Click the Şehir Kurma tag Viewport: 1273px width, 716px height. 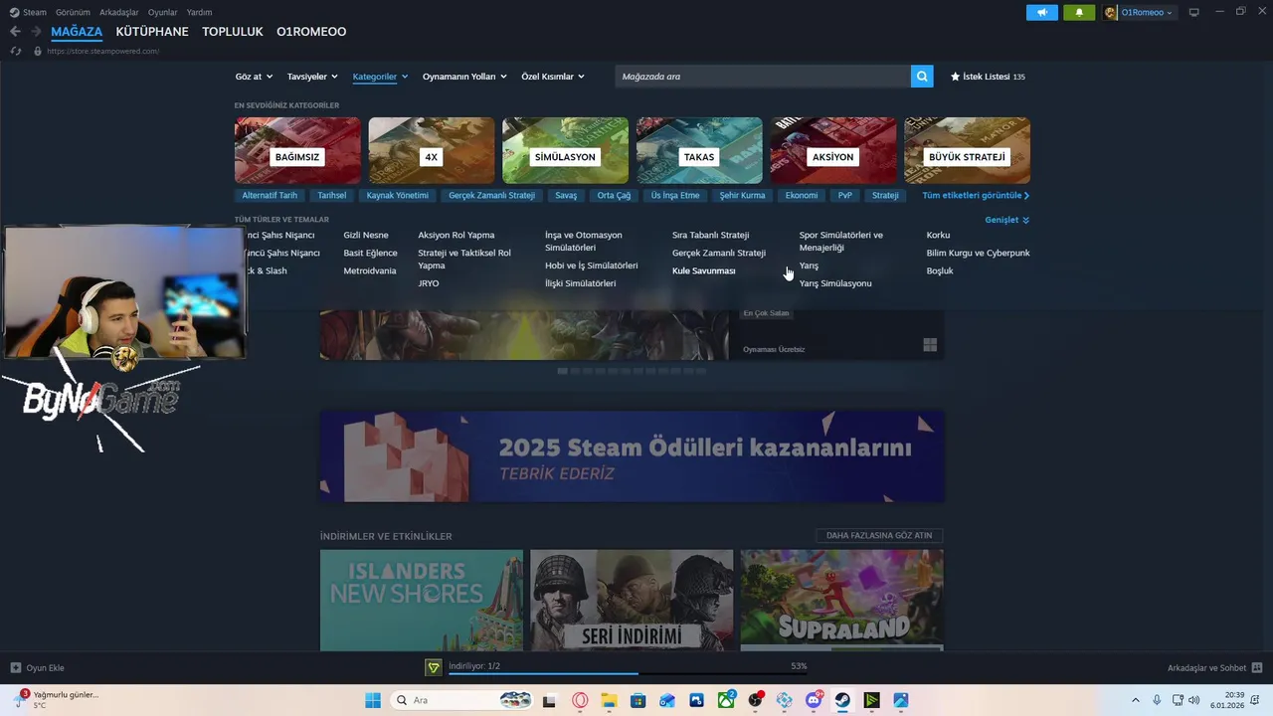[x=742, y=195]
